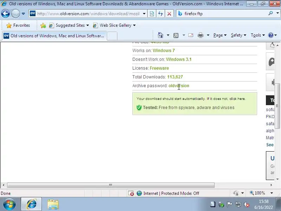The width and height of the screenshot is (281, 211).
Task: Expand the address bar URL history dropdown
Action: click(x=144, y=14)
